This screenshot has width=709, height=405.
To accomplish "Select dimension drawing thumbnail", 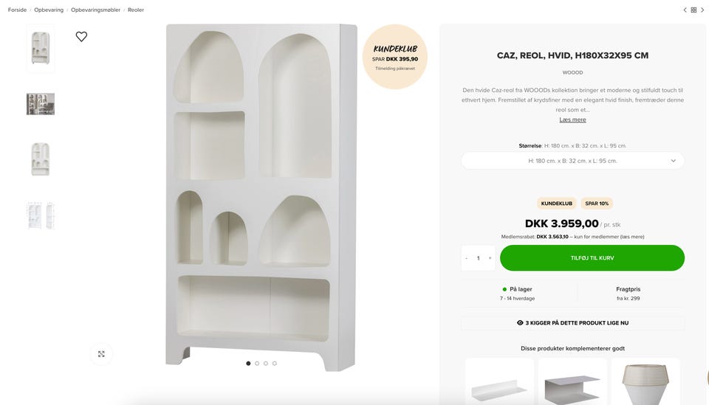I will 41,216.
